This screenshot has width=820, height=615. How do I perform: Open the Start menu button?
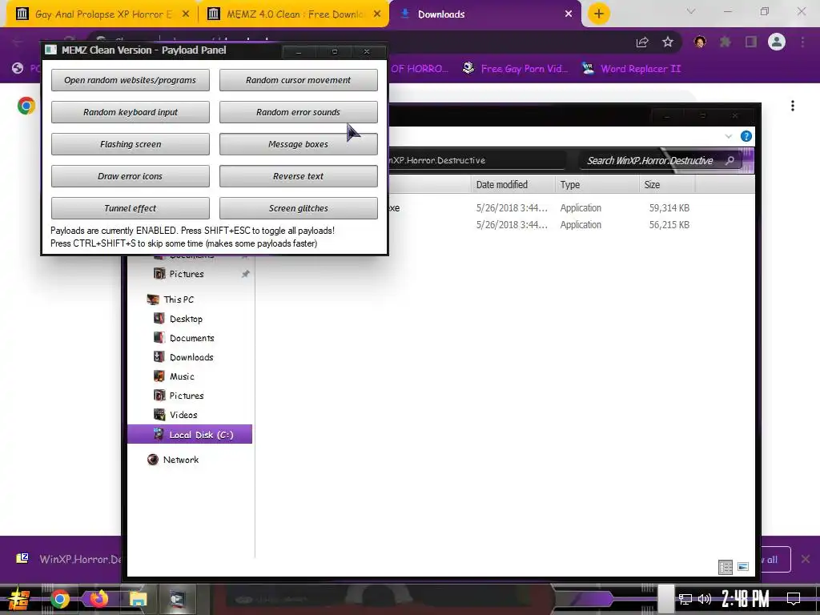tap(18, 599)
